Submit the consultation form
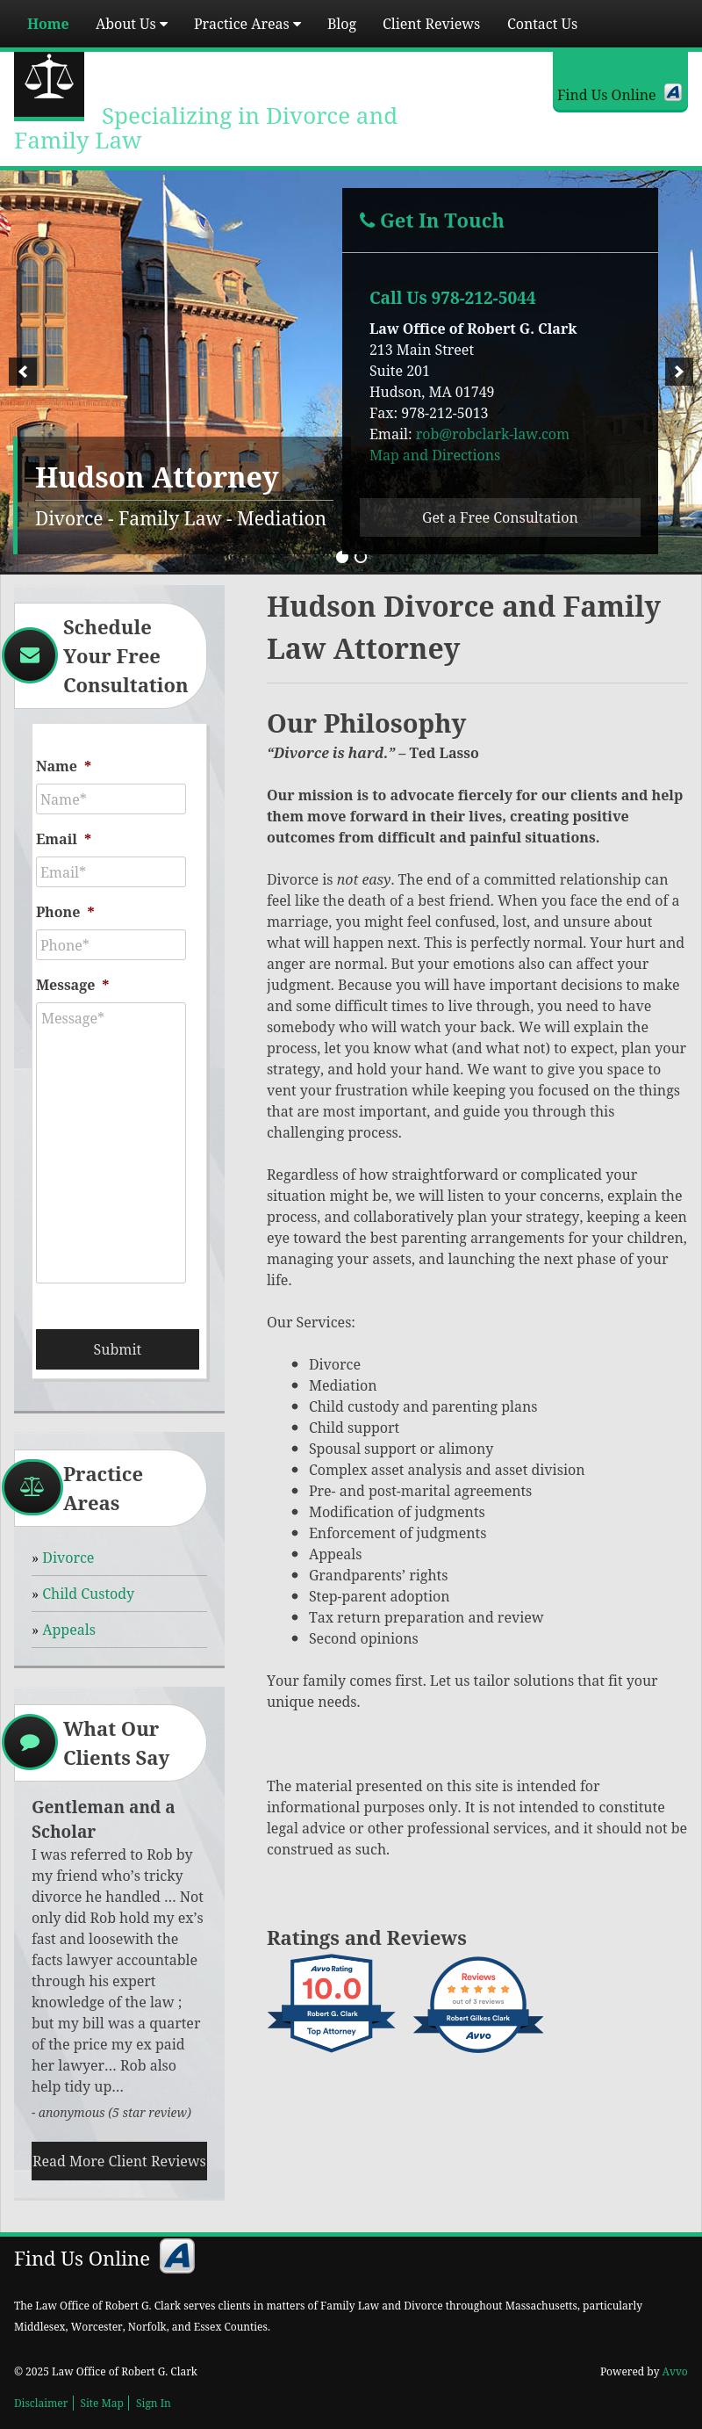 click(x=117, y=1349)
